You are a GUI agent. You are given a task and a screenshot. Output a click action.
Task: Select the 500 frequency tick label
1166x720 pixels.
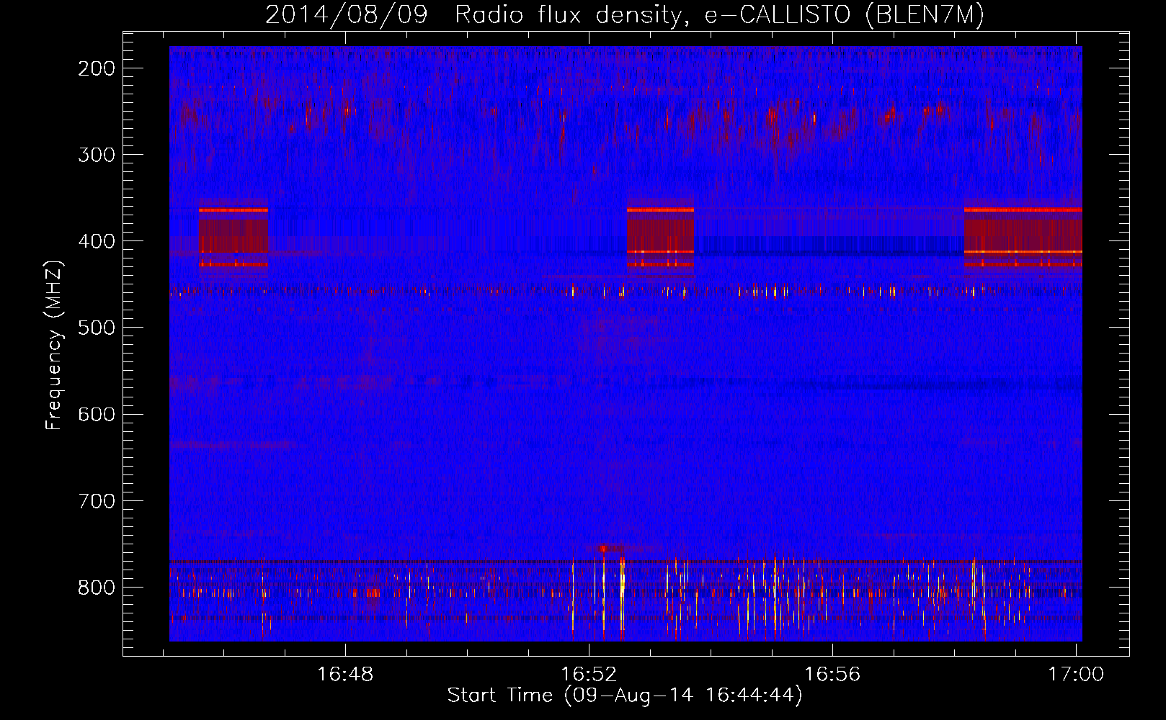pyautogui.click(x=96, y=328)
